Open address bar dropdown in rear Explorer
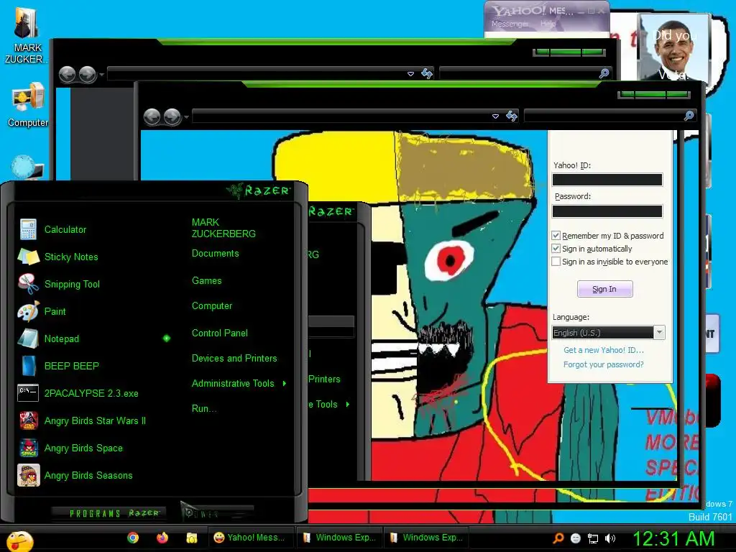This screenshot has width=736, height=552. coord(410,74)
